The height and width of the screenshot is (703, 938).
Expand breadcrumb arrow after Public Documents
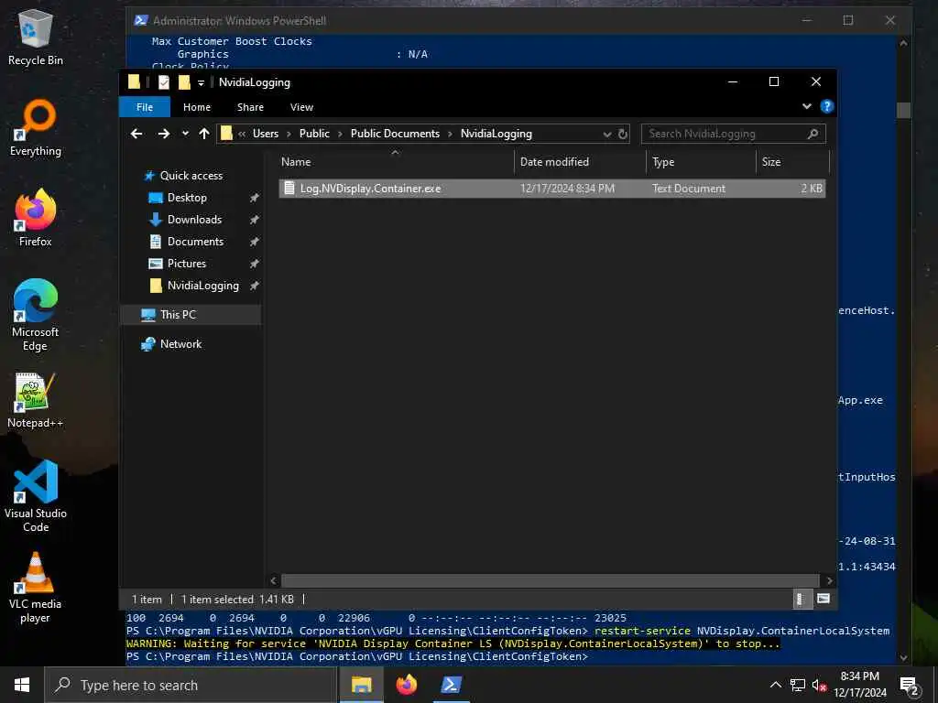pos(450,134)
